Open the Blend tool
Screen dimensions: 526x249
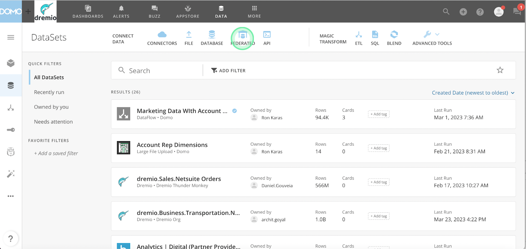coord(394,38)
